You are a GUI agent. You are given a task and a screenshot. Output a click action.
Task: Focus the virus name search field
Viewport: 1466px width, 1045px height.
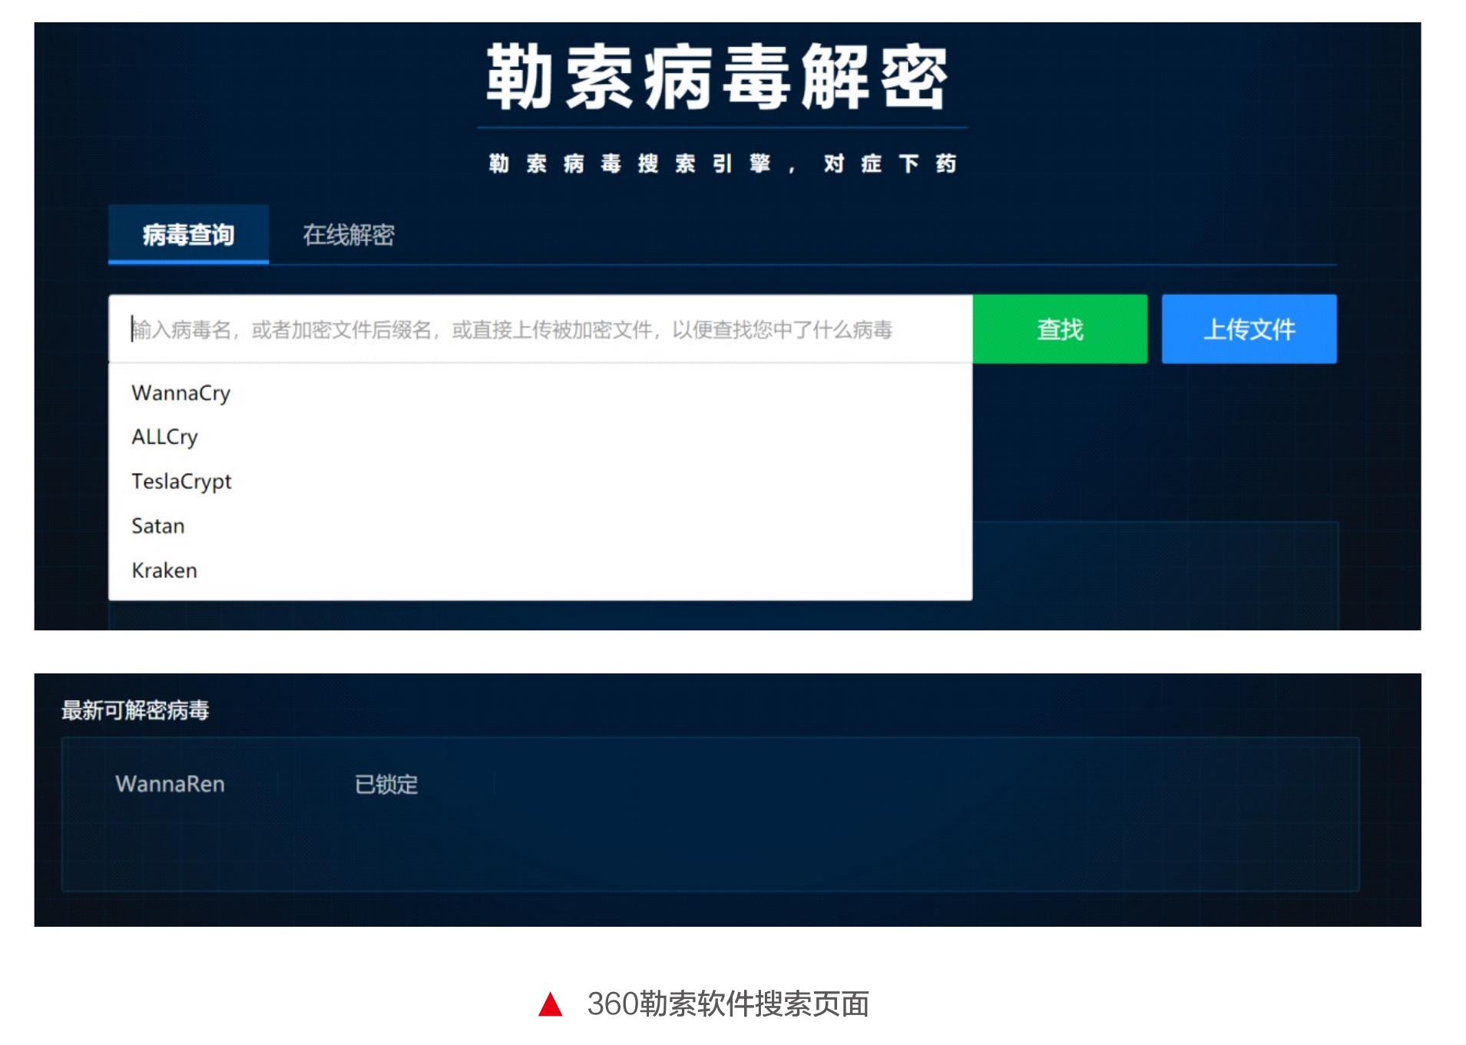(540, 329)
